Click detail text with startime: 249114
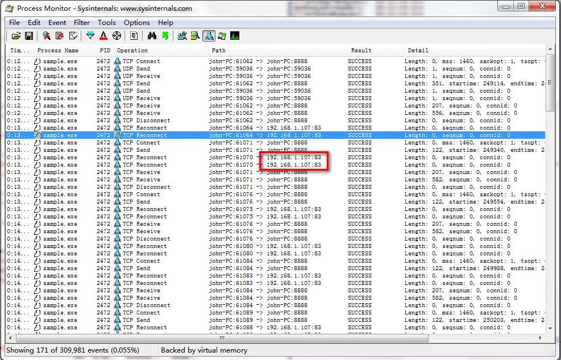 475,84
